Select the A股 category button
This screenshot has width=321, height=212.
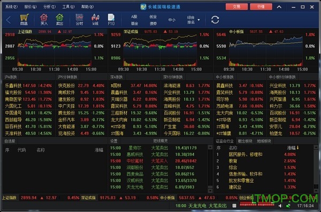pos(134,17)
